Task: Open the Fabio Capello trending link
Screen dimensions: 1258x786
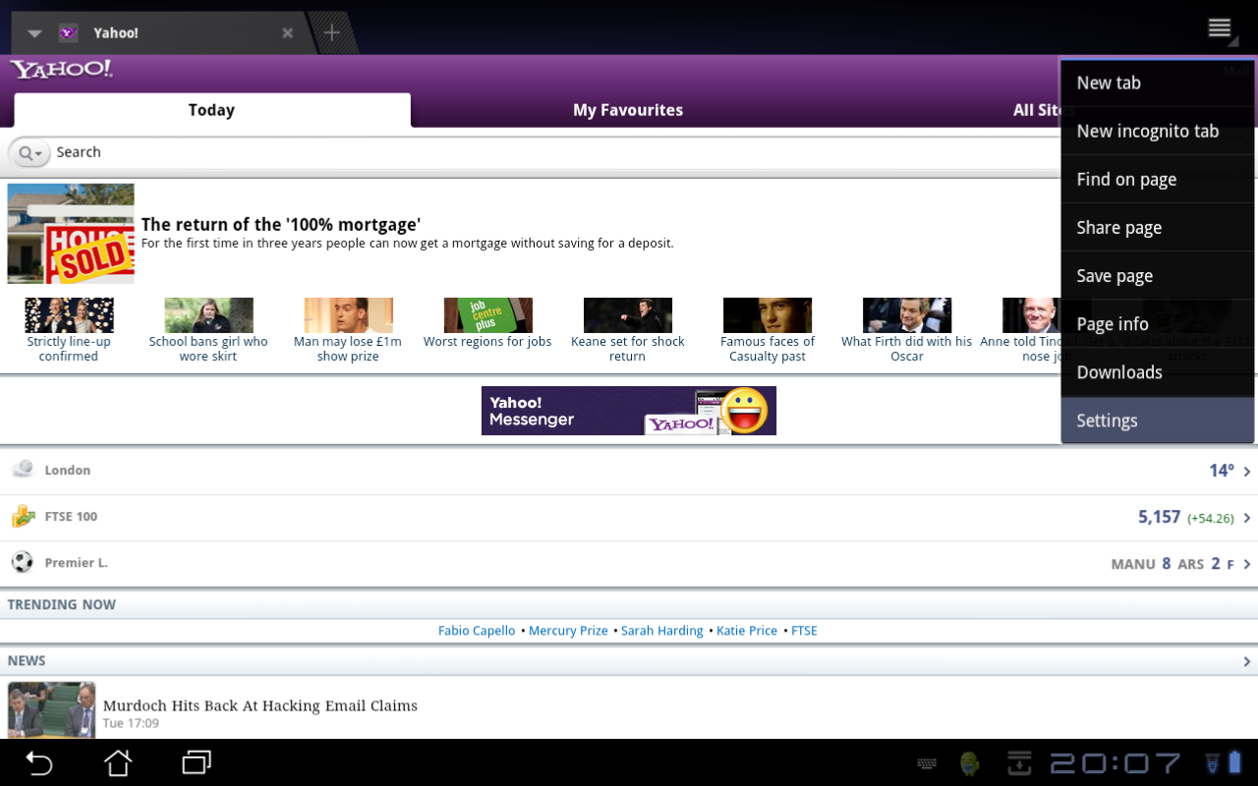Action: [477, 631]
